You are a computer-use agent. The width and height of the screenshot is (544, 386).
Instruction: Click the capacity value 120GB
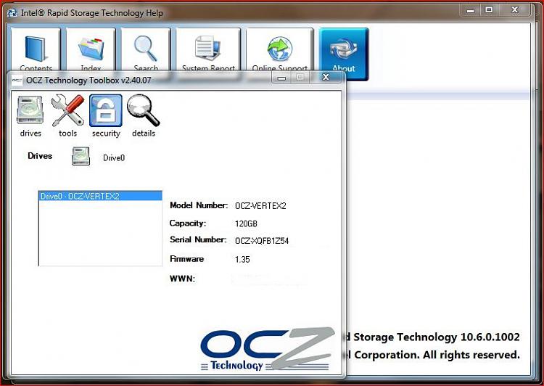point(246,223)
